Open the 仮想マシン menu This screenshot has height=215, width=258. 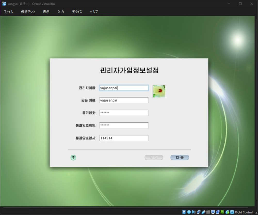(28, 12)
